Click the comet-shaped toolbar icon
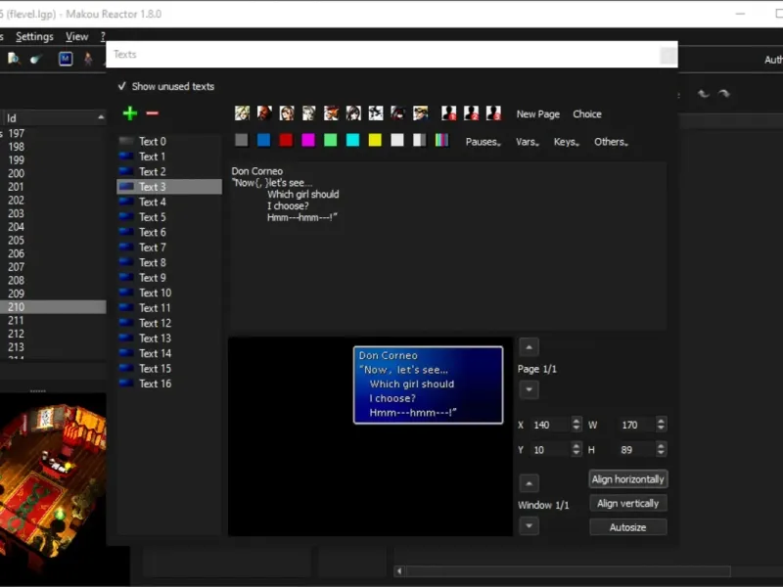783x587 pixels. [x=36, y=60]
